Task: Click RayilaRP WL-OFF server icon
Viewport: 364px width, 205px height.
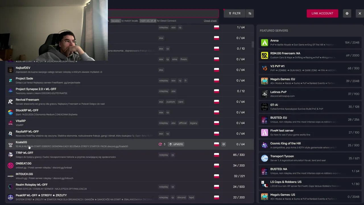Action: tap(11, 134)
